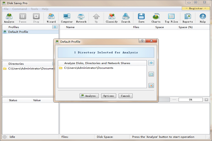This screenshot has height=141, width=212.
Task: Add new profile with plus button
Action: pyautogui.click(x=55, y=27)
